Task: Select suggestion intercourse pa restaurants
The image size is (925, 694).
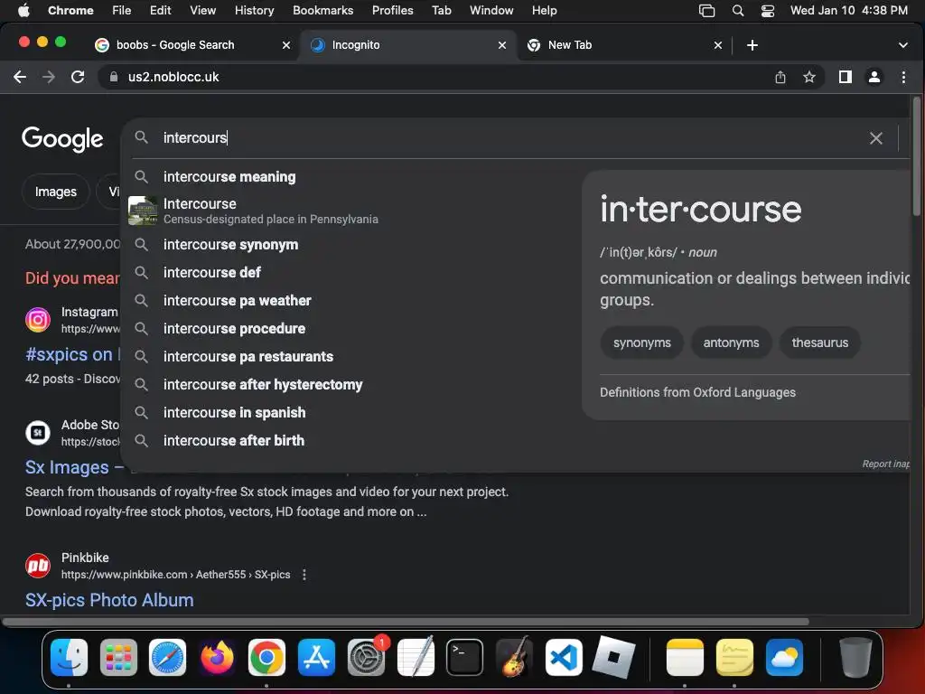Action: tap(248, 356)
